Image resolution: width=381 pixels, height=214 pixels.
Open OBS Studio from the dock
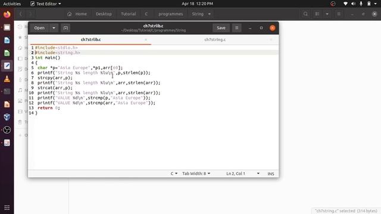[x=7, y=130]
